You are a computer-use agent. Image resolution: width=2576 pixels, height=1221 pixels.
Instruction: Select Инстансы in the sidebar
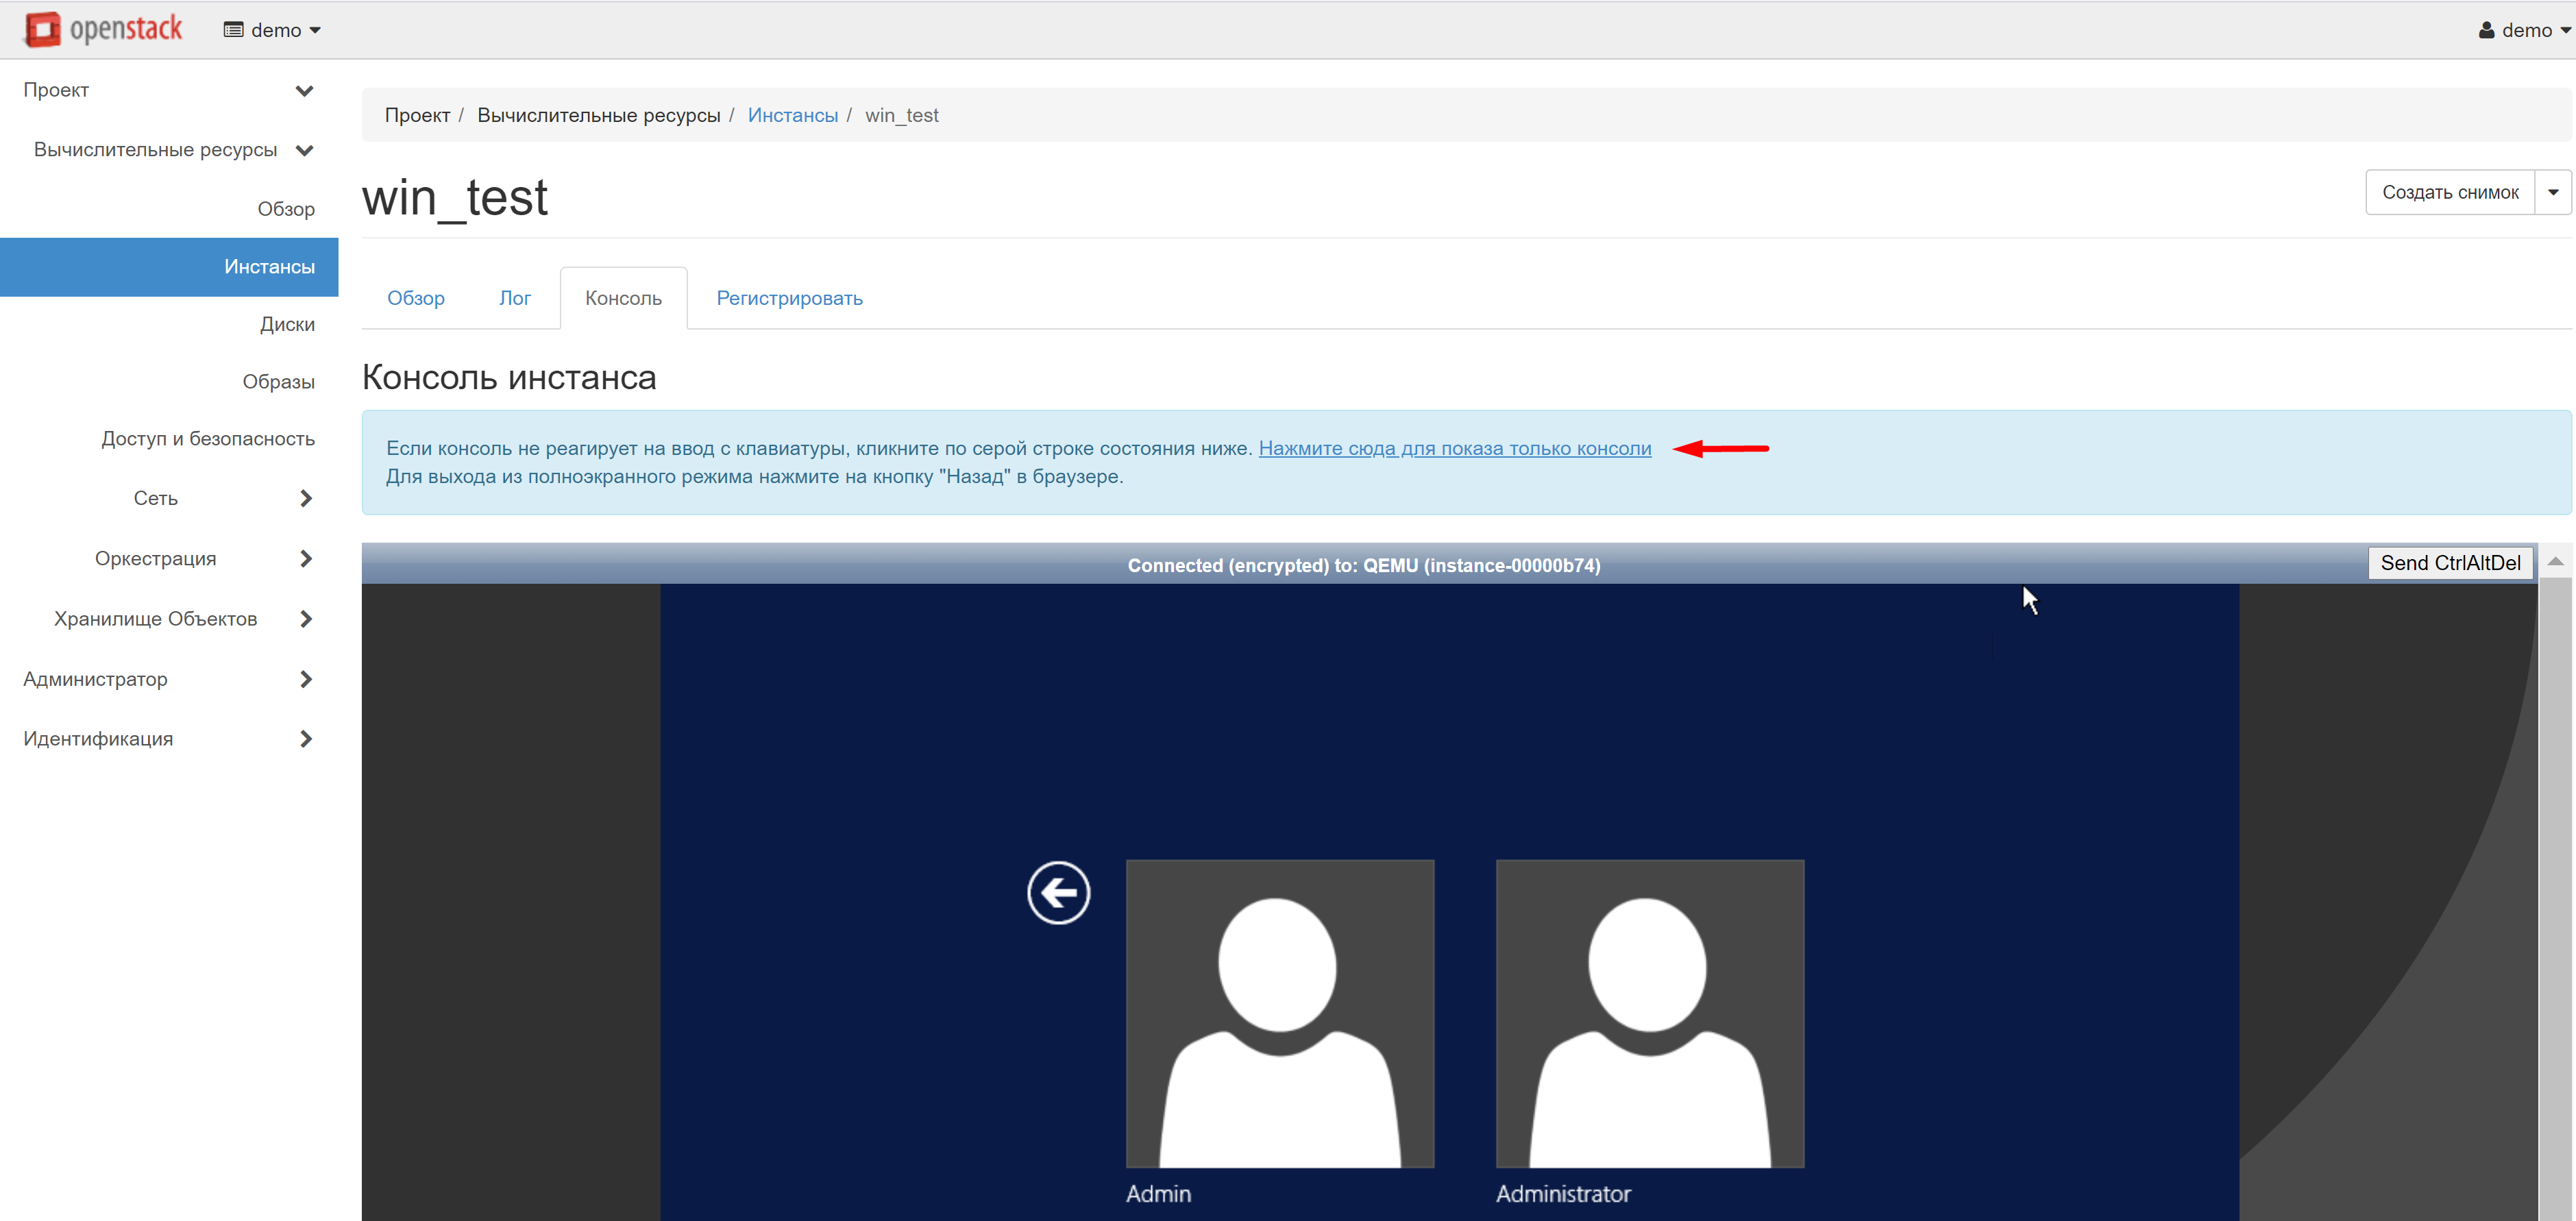(169, 267)
